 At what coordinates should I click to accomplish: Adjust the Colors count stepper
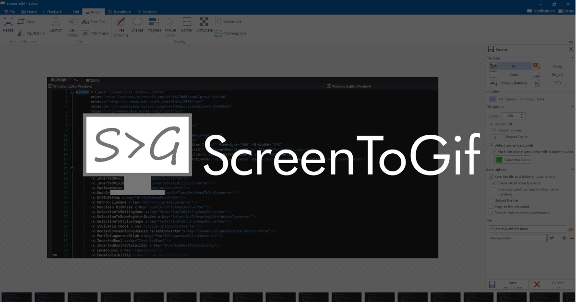point(522,116)
